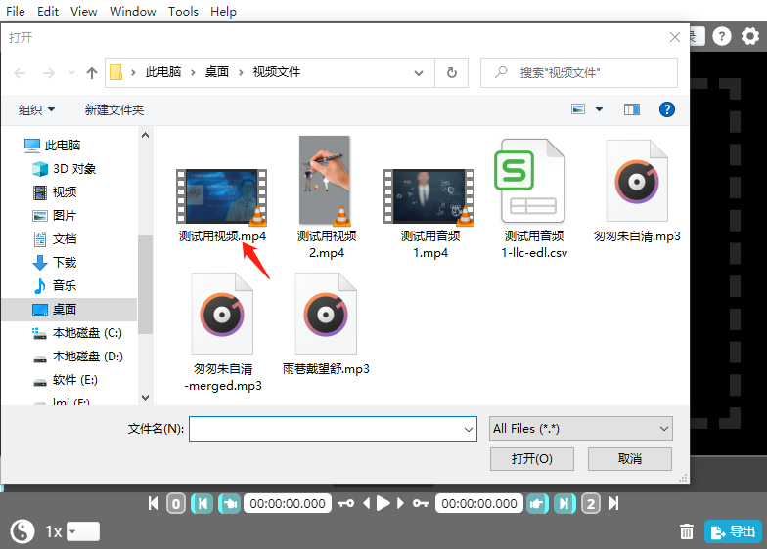Toggle the preview pane icon

coord(632,109)
